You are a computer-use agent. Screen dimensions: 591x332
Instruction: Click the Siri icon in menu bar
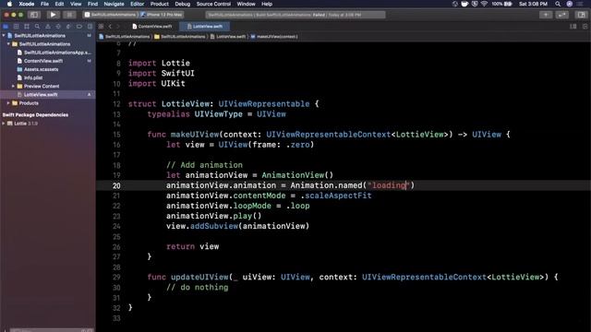coord(570,4)
